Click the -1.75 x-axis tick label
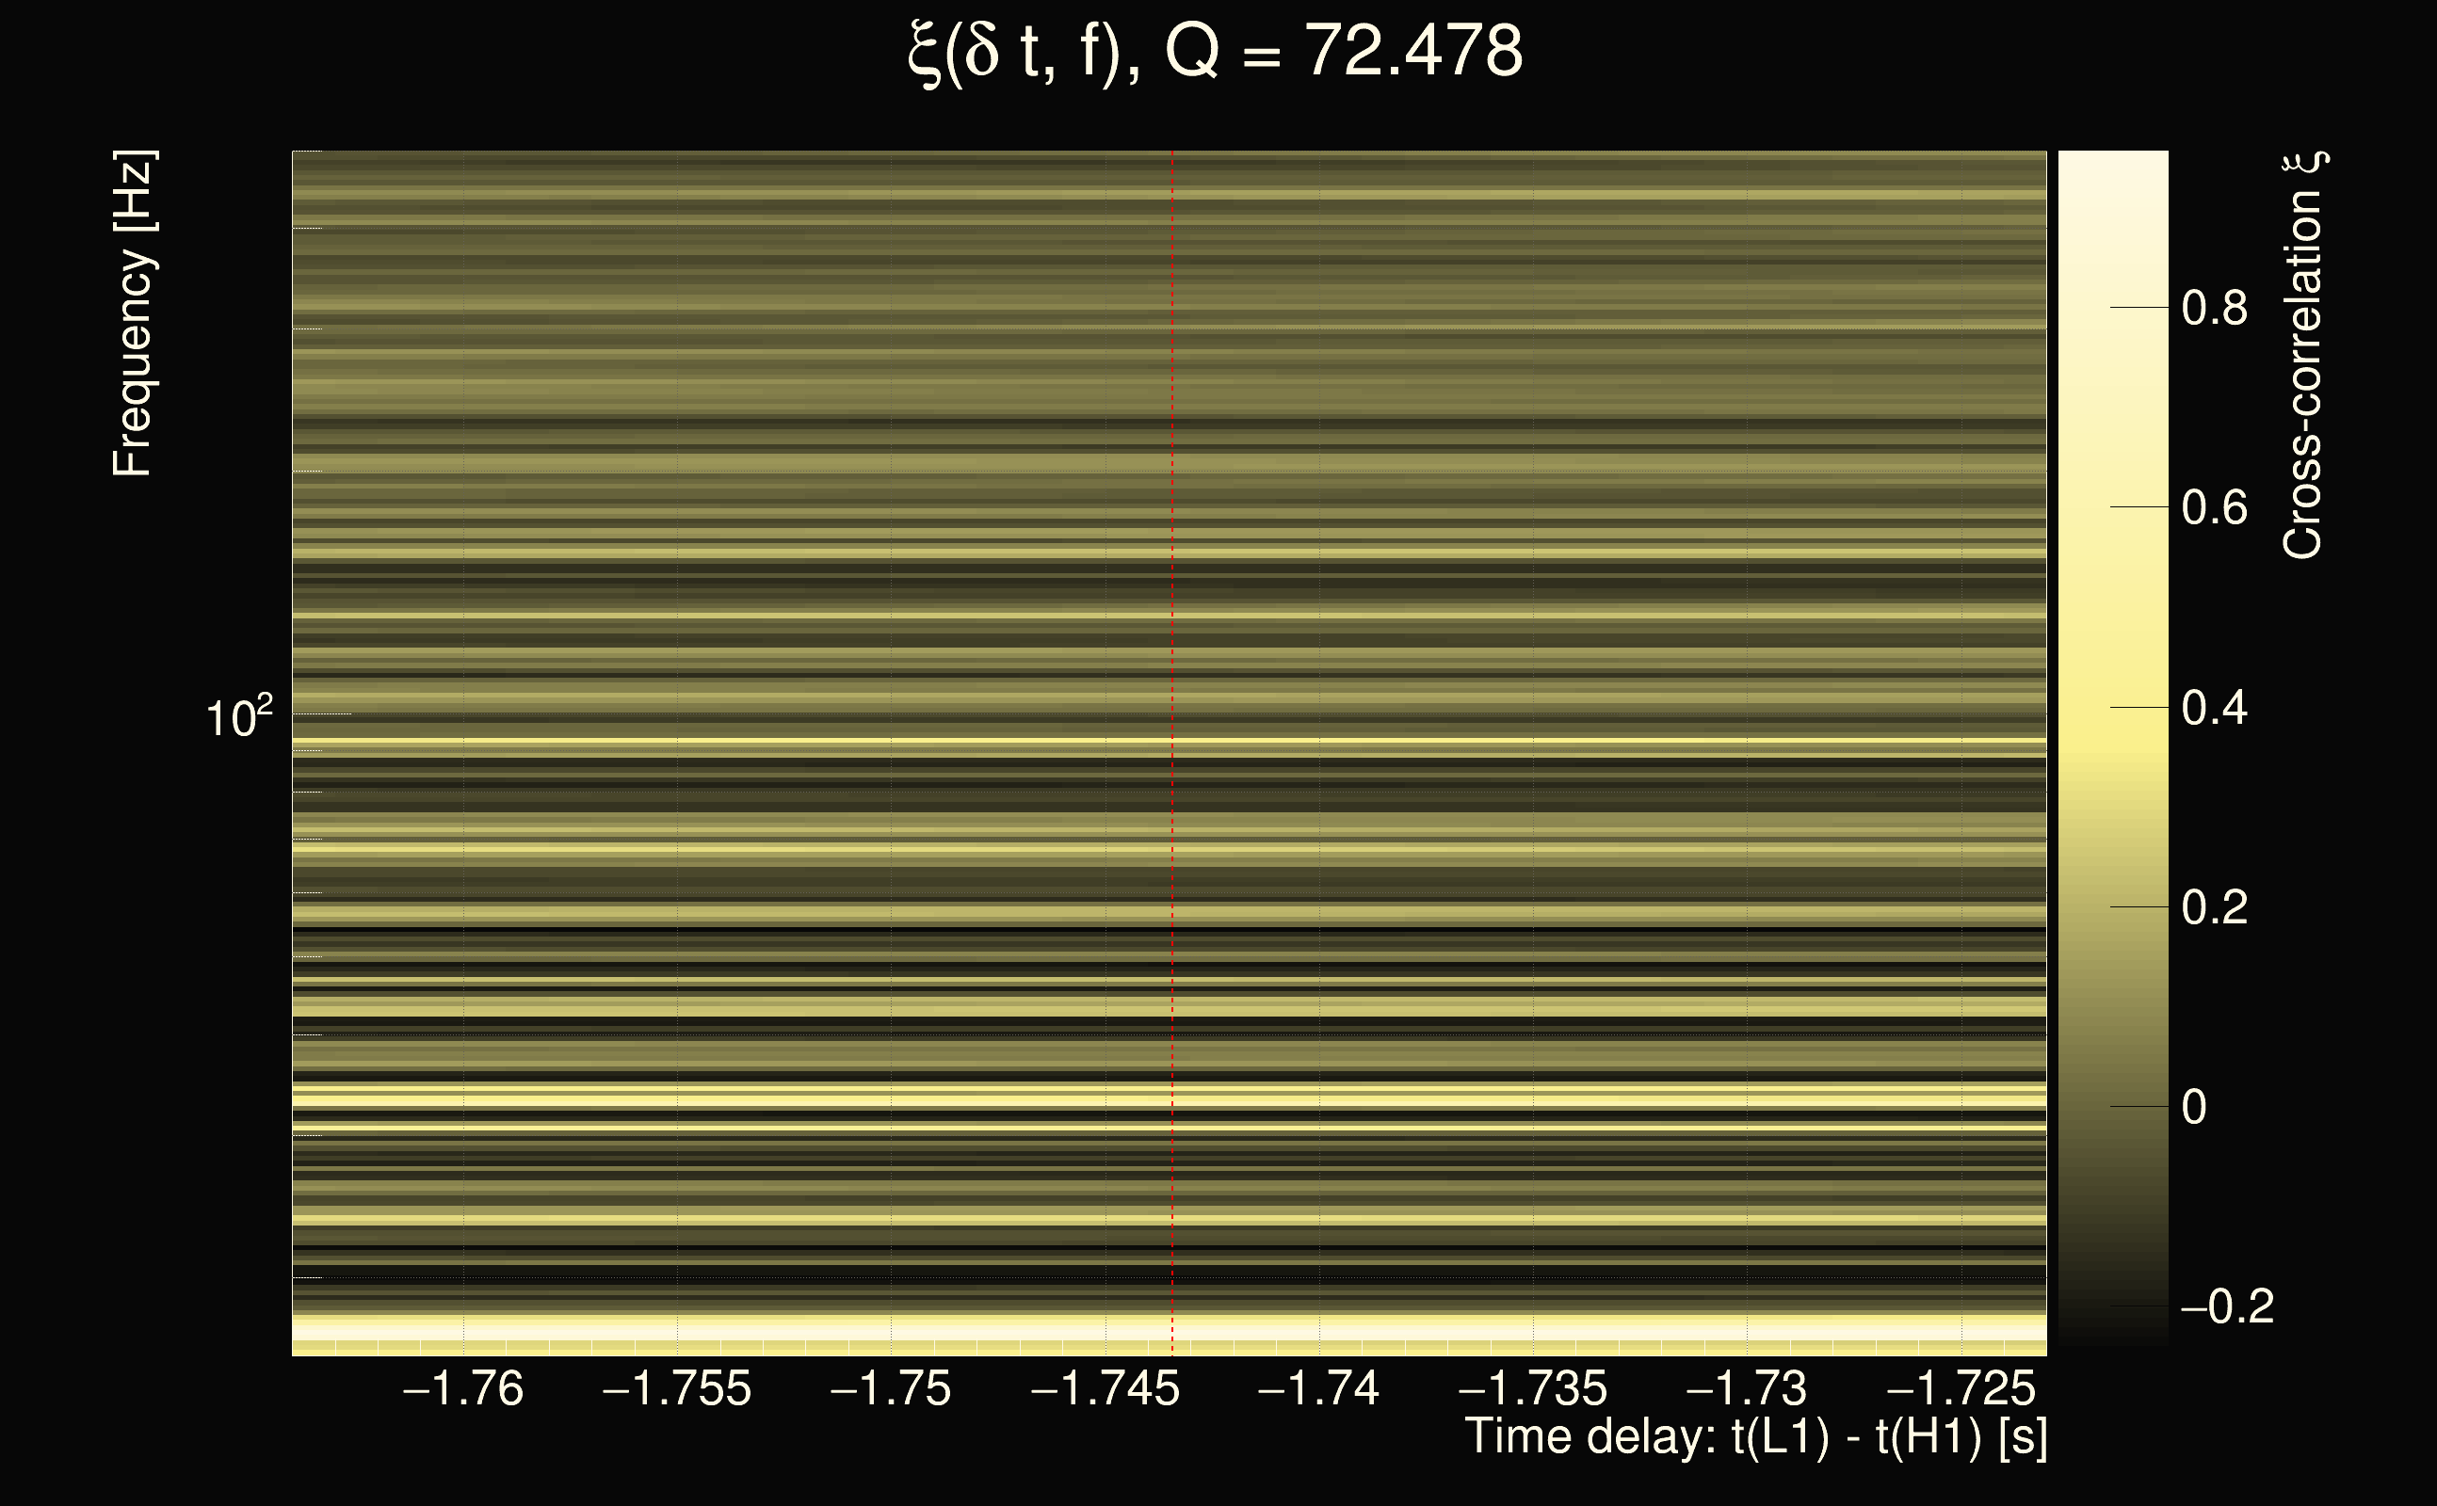The width and height of the screenshot is (2437, 1506). click(x=890, y=1388)
